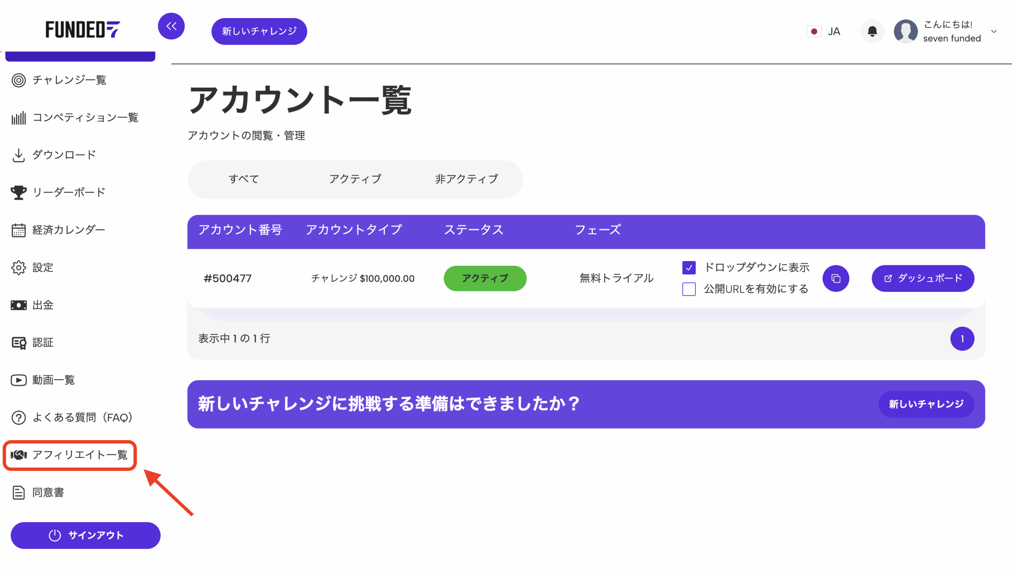
Task: Click pagination page 1 button
Action: tap(962, 339)
